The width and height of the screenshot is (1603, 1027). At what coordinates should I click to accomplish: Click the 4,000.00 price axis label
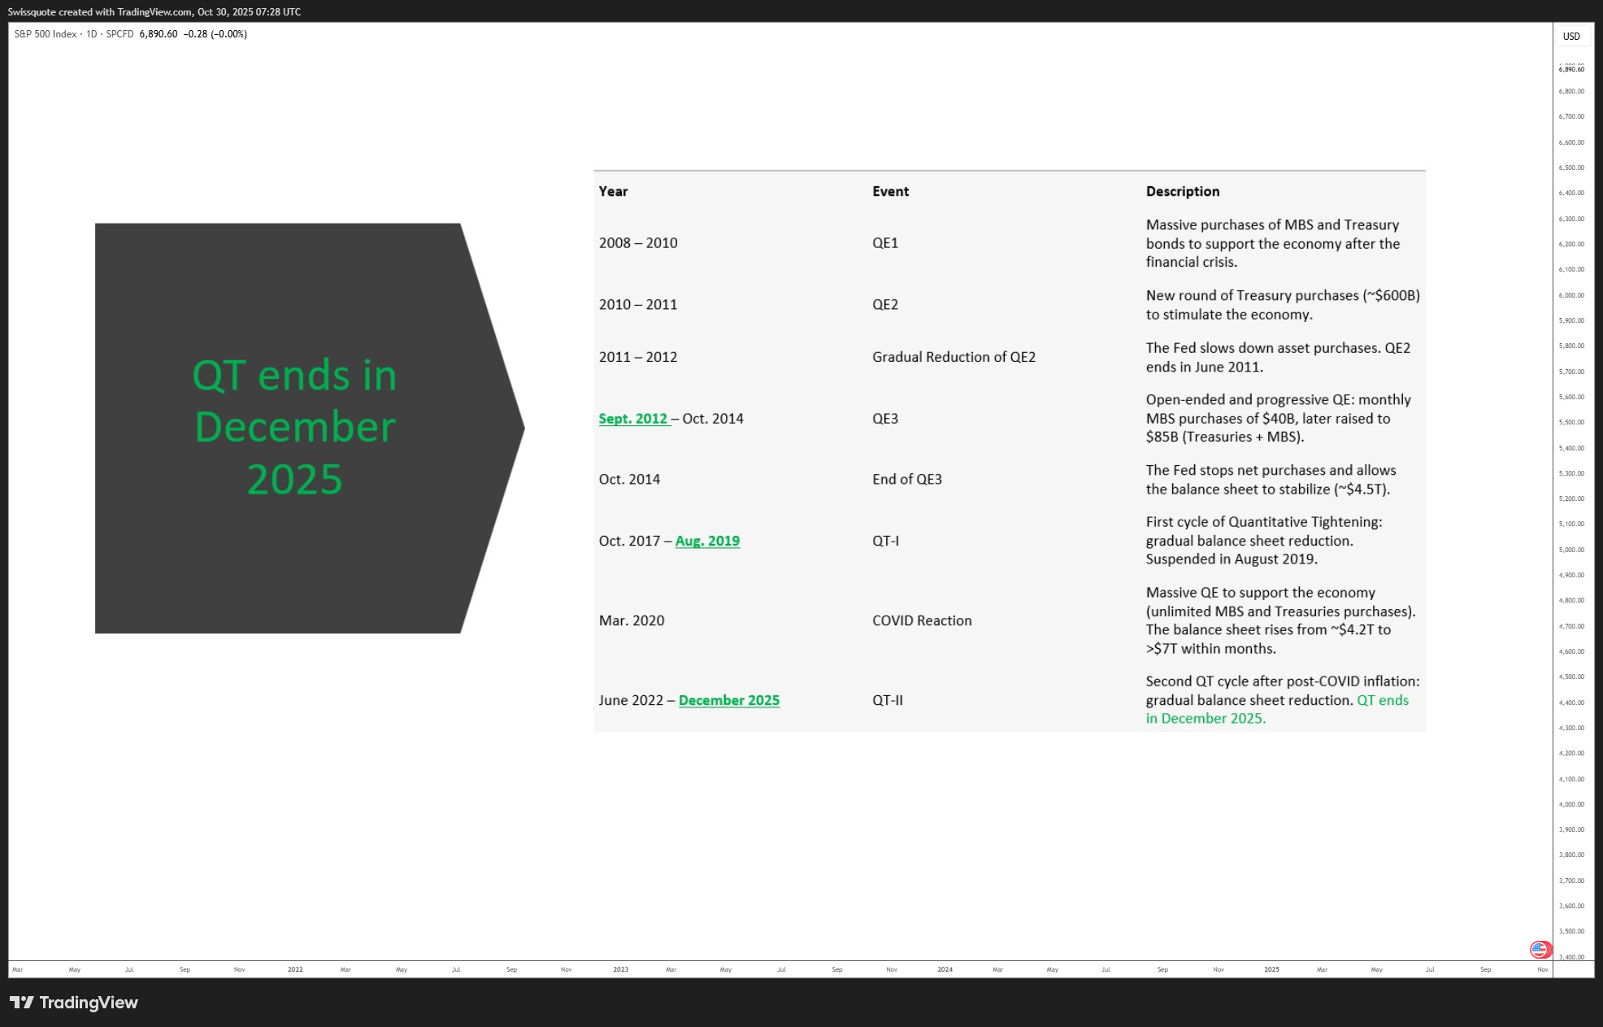coord(1571,804)
